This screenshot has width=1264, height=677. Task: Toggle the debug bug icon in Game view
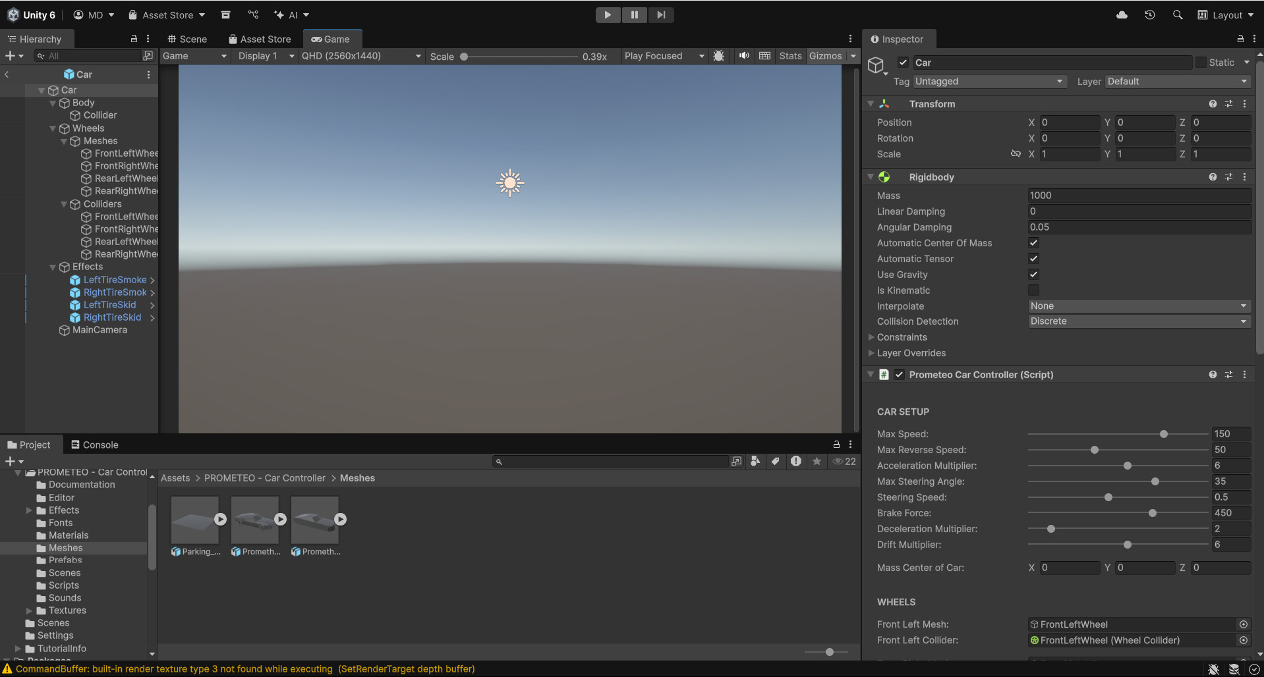click(x=718, y=56)
